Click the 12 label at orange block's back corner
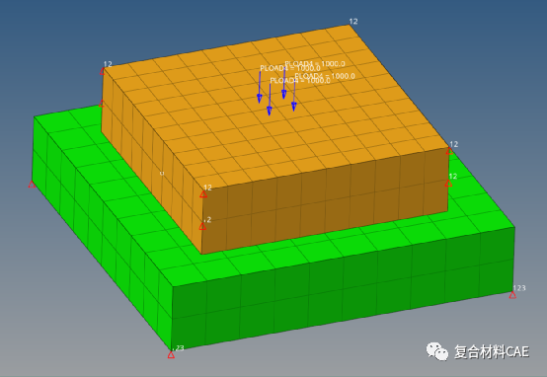The image size is (547, 377). (353, 22)
